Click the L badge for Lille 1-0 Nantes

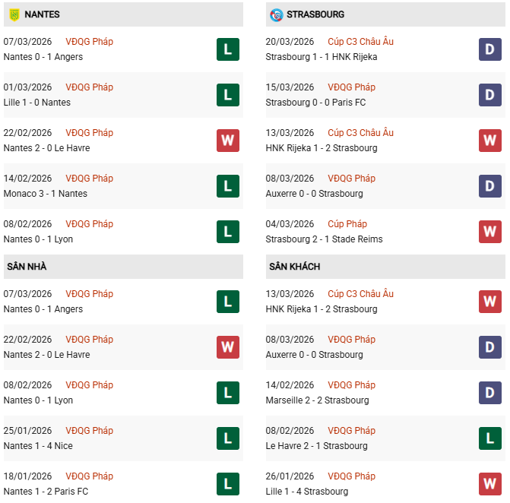point(228,95)
